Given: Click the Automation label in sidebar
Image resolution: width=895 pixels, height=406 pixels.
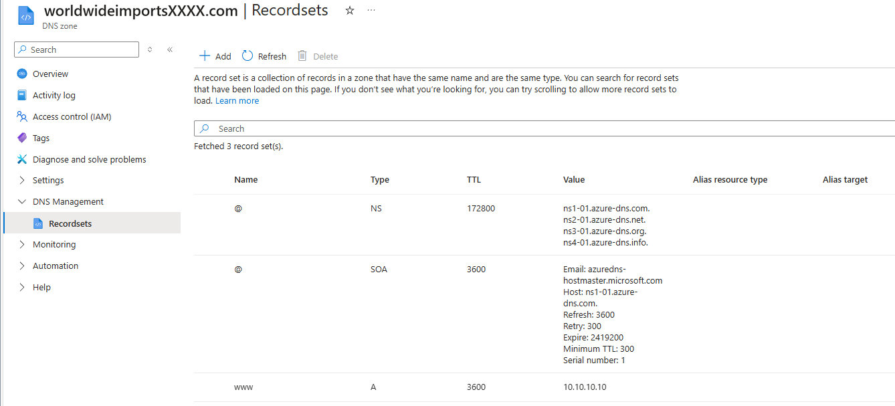Looking at the screenshot, I should coord(56,266).
